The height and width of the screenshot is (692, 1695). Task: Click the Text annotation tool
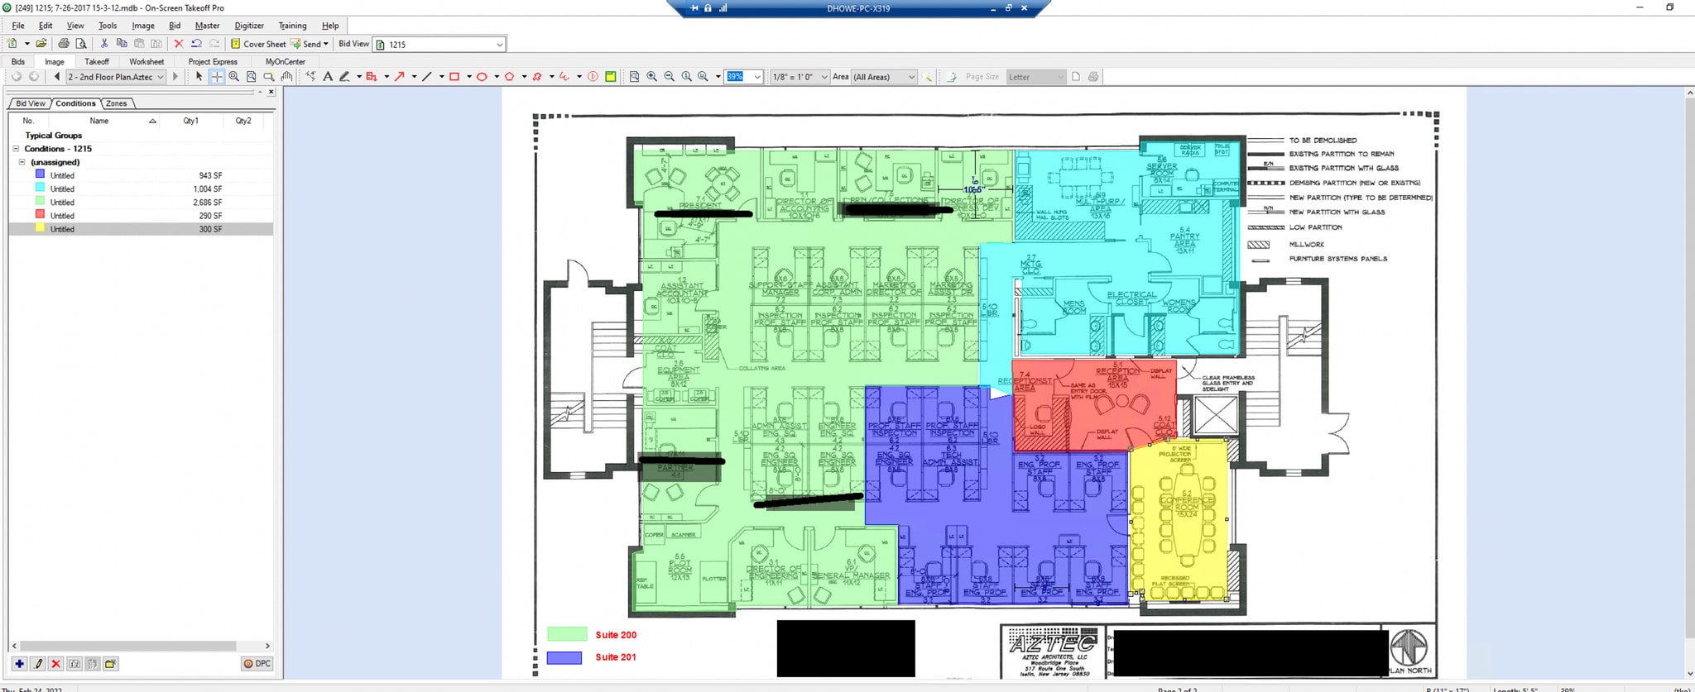pos(328,77)
